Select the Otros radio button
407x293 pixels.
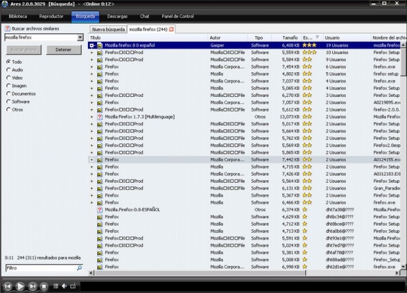[9, 109]
